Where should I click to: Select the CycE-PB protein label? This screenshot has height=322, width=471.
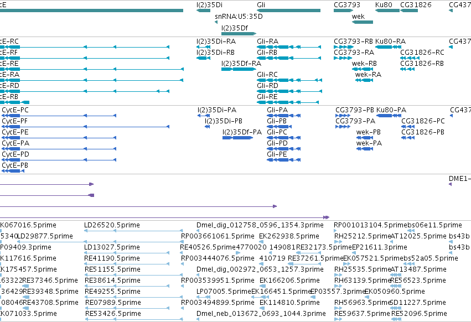click(15, 165)
